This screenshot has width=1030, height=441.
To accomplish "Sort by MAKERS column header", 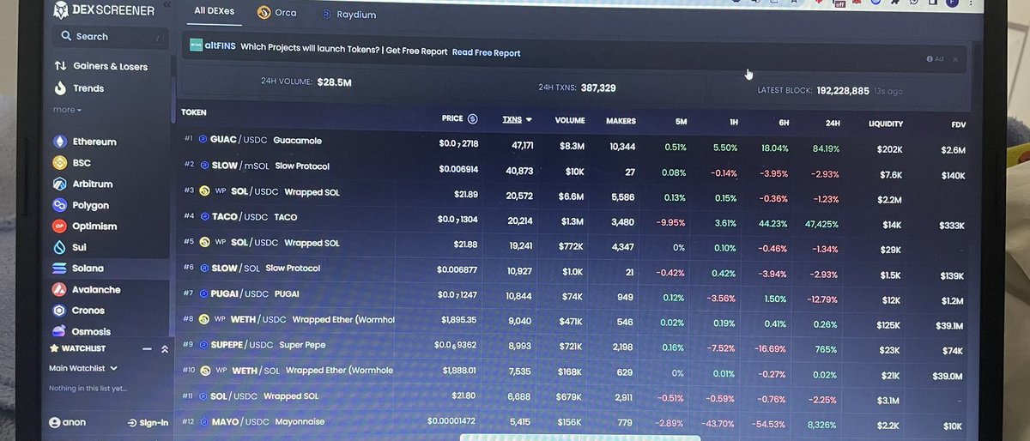I will coord(621,121).
